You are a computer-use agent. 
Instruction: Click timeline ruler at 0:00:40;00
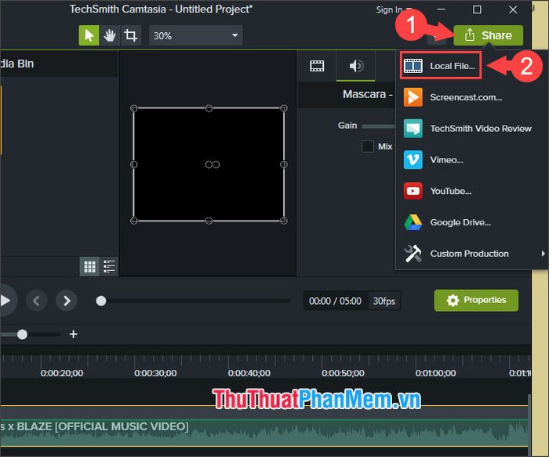pyautogui.click(x=249, y=373)
